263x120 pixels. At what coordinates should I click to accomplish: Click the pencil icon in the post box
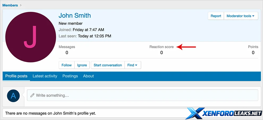pyautogui.click(x=33, y=95)
